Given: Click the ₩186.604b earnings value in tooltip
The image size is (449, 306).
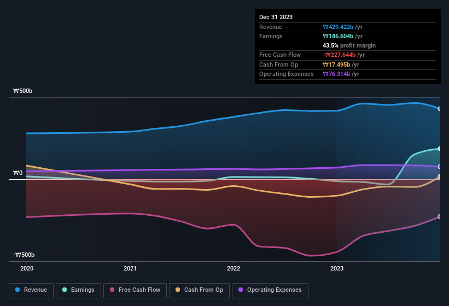Looking at the screenshot, I should (338, 36).
